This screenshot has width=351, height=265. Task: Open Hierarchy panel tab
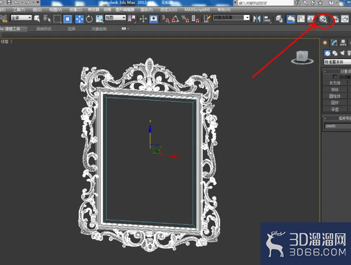[343, 43]
